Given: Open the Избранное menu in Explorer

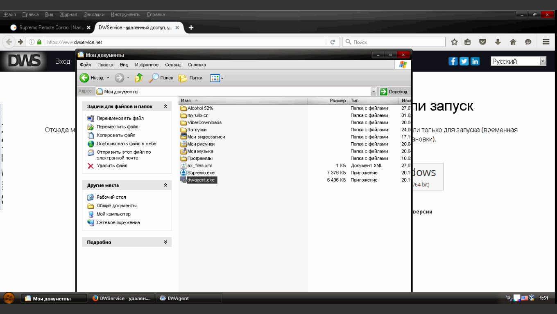Looking at the screenshot, I should 147,65.
